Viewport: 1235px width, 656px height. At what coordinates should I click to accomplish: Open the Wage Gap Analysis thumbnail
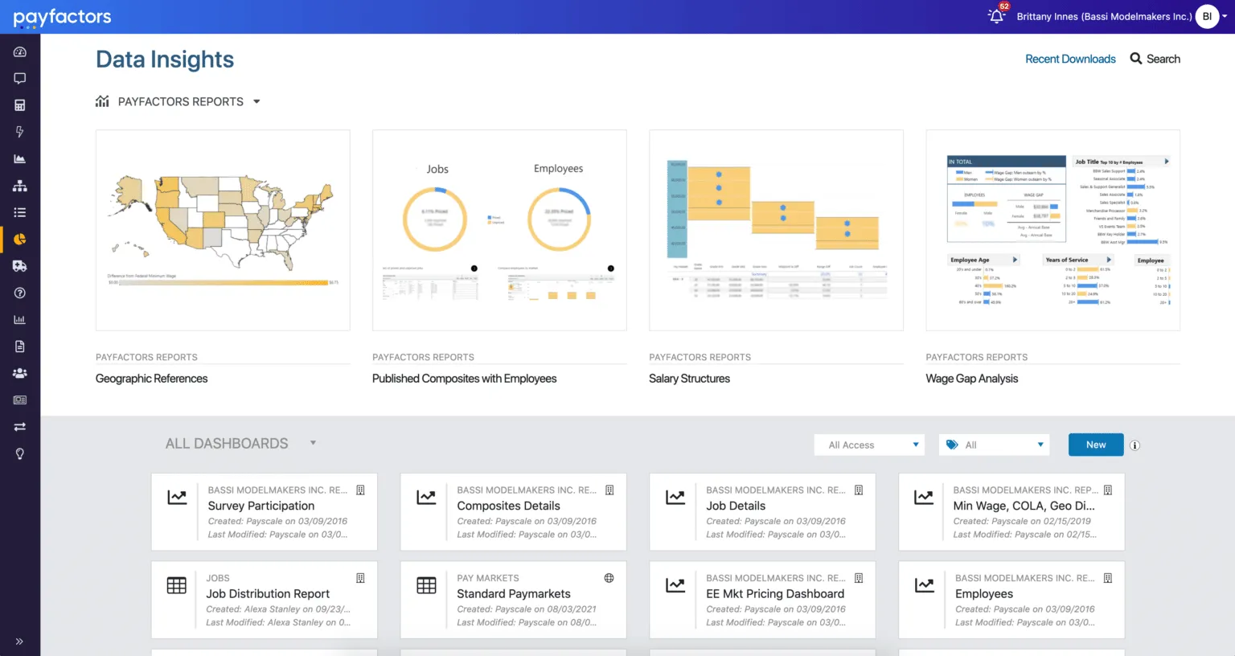pos(1052,230)
